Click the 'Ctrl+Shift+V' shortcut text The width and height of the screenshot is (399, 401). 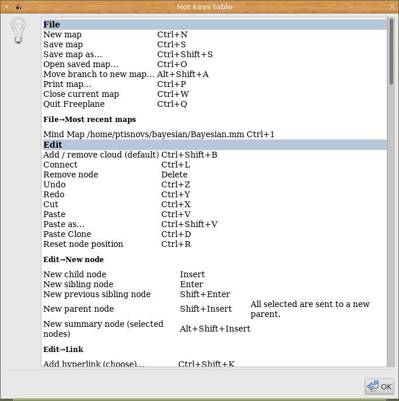(189, 224)
